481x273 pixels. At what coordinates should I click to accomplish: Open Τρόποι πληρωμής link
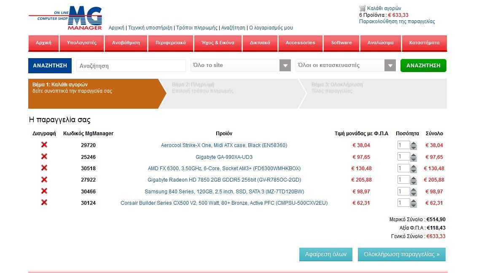pos(196,27)
